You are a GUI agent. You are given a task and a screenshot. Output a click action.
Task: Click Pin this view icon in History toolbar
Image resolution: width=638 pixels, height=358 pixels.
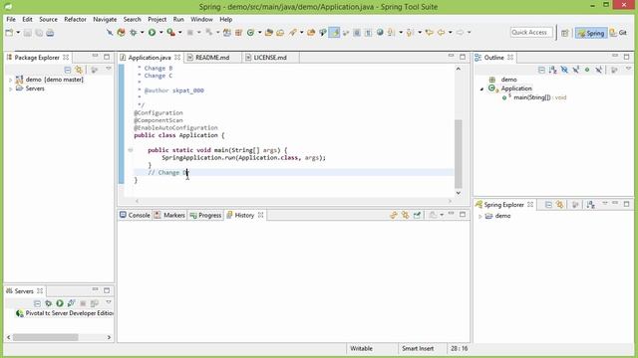point(417,215)
